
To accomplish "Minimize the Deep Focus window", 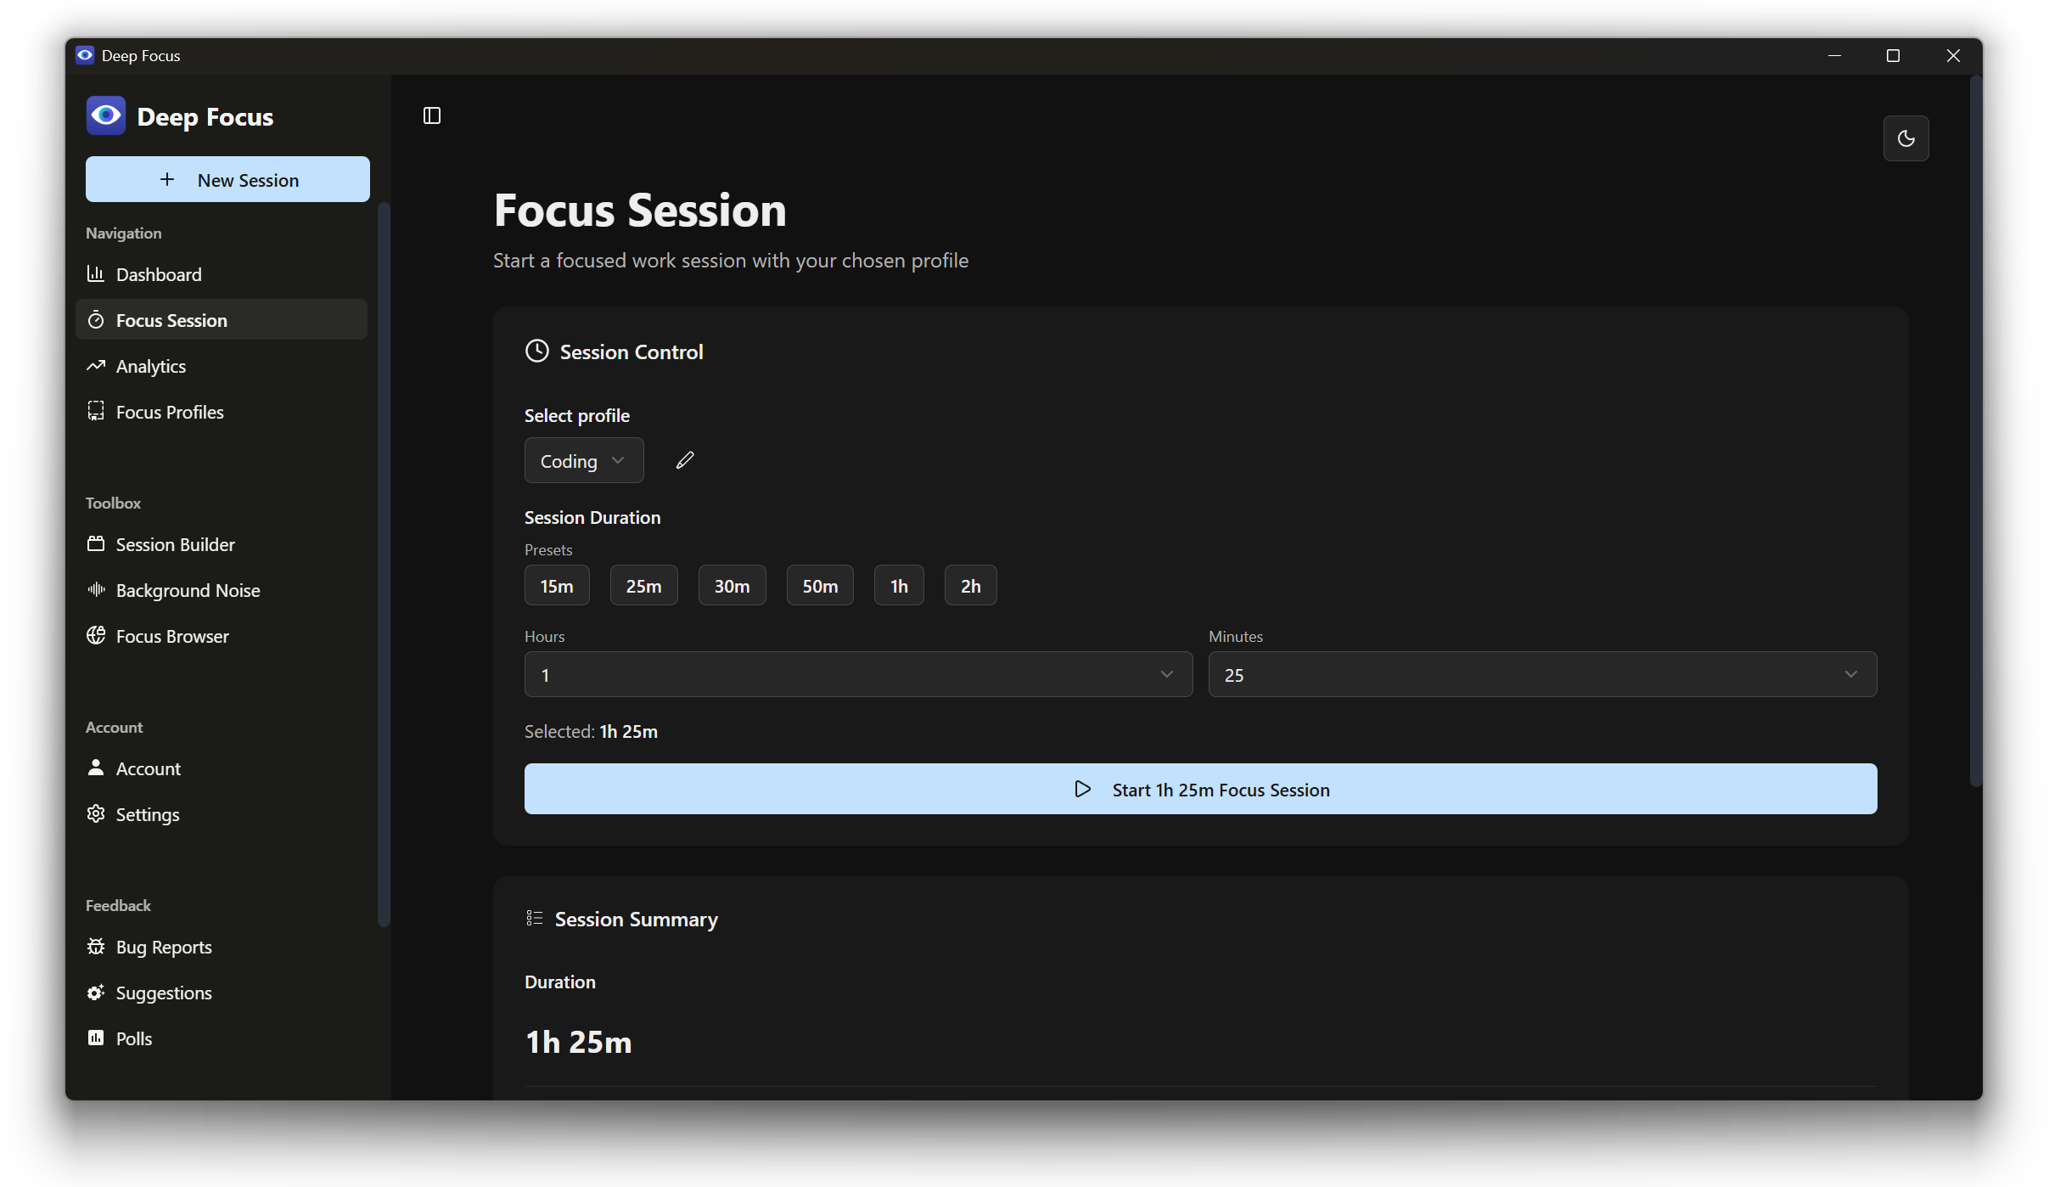I will pos(1834,55).
